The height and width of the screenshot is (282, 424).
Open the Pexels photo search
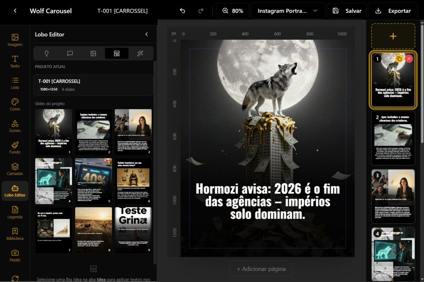pos(15,256)
